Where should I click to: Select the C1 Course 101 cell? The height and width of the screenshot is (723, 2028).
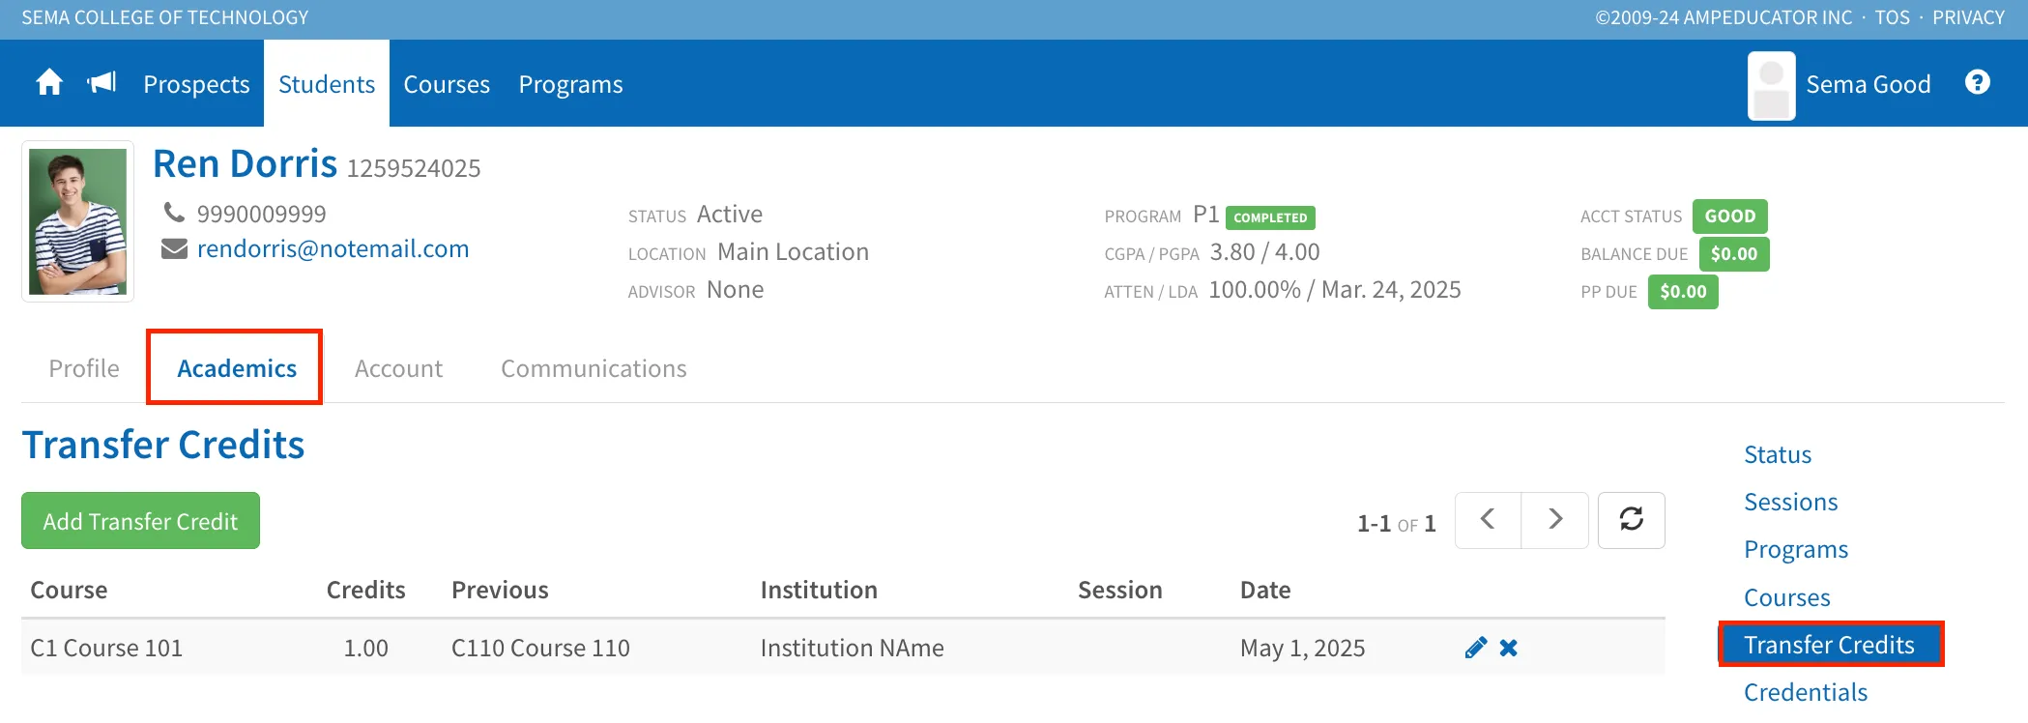(x=106, y=648)
